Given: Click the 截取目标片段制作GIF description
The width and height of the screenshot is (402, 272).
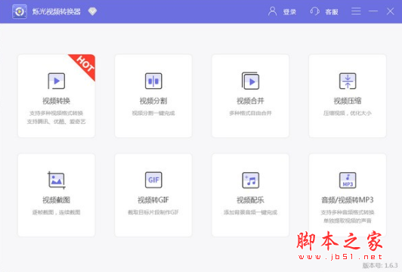Looking at the screenshot, I should tap(153, 212).
